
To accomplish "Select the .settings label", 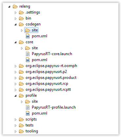I will pyautogui.click(x=33, y=12).
